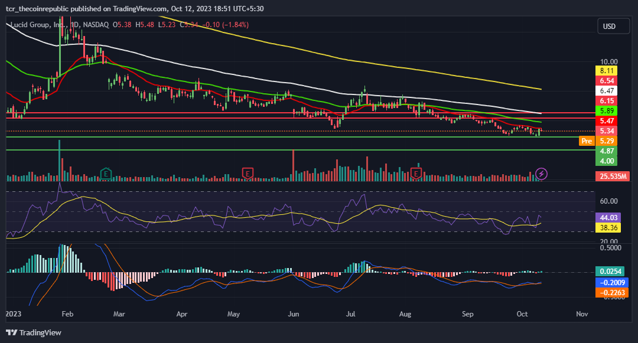
Task: Click the yellow 38.36 RSI average label
Action: tap(608, 227)
